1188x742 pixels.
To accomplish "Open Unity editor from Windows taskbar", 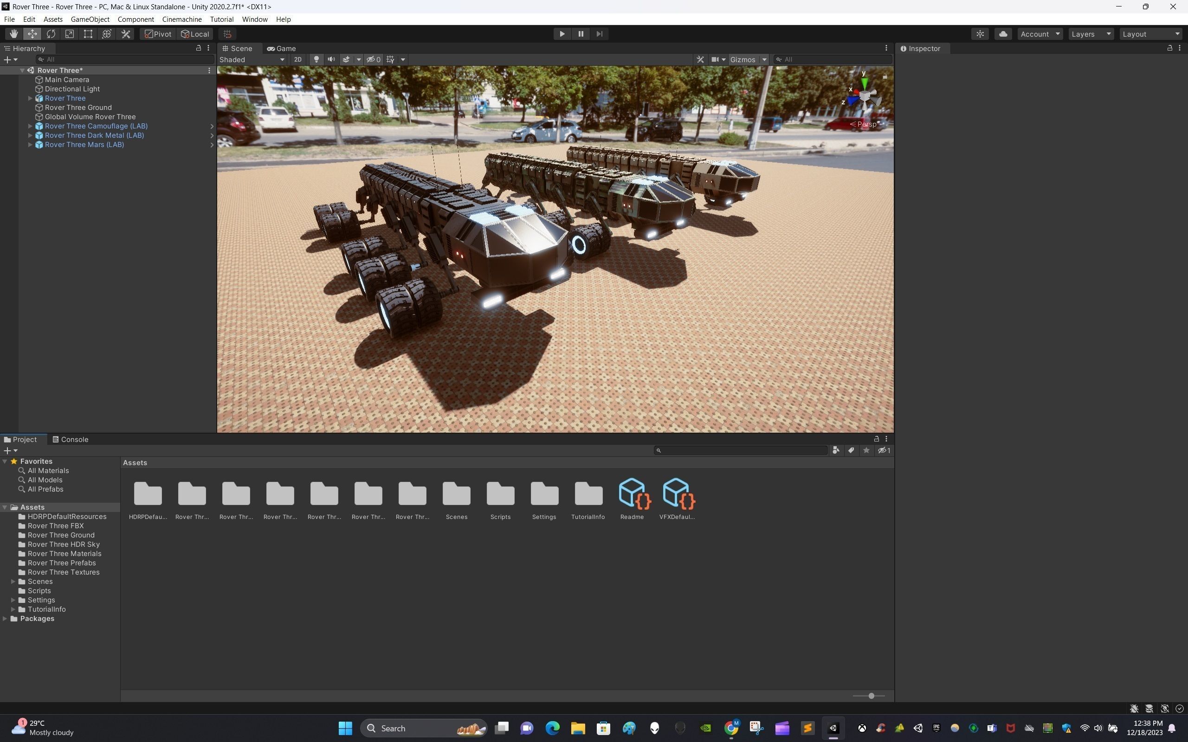I will click(833, 728).
